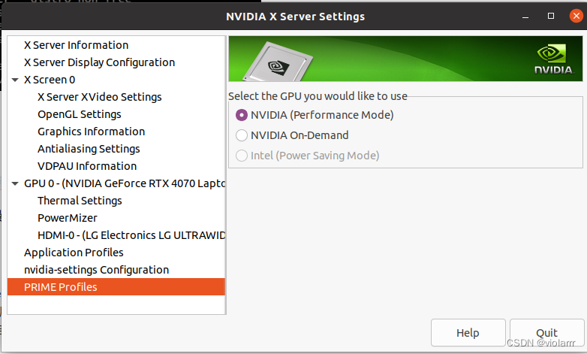Click the Help button

tap(468, 333)
